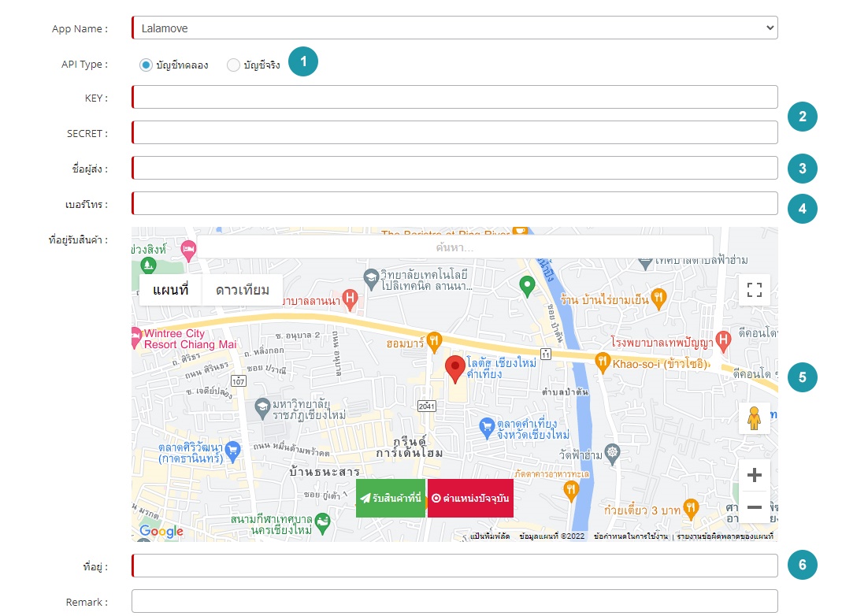Click hospital H marker near ลานนา

[x=350, y=299]
